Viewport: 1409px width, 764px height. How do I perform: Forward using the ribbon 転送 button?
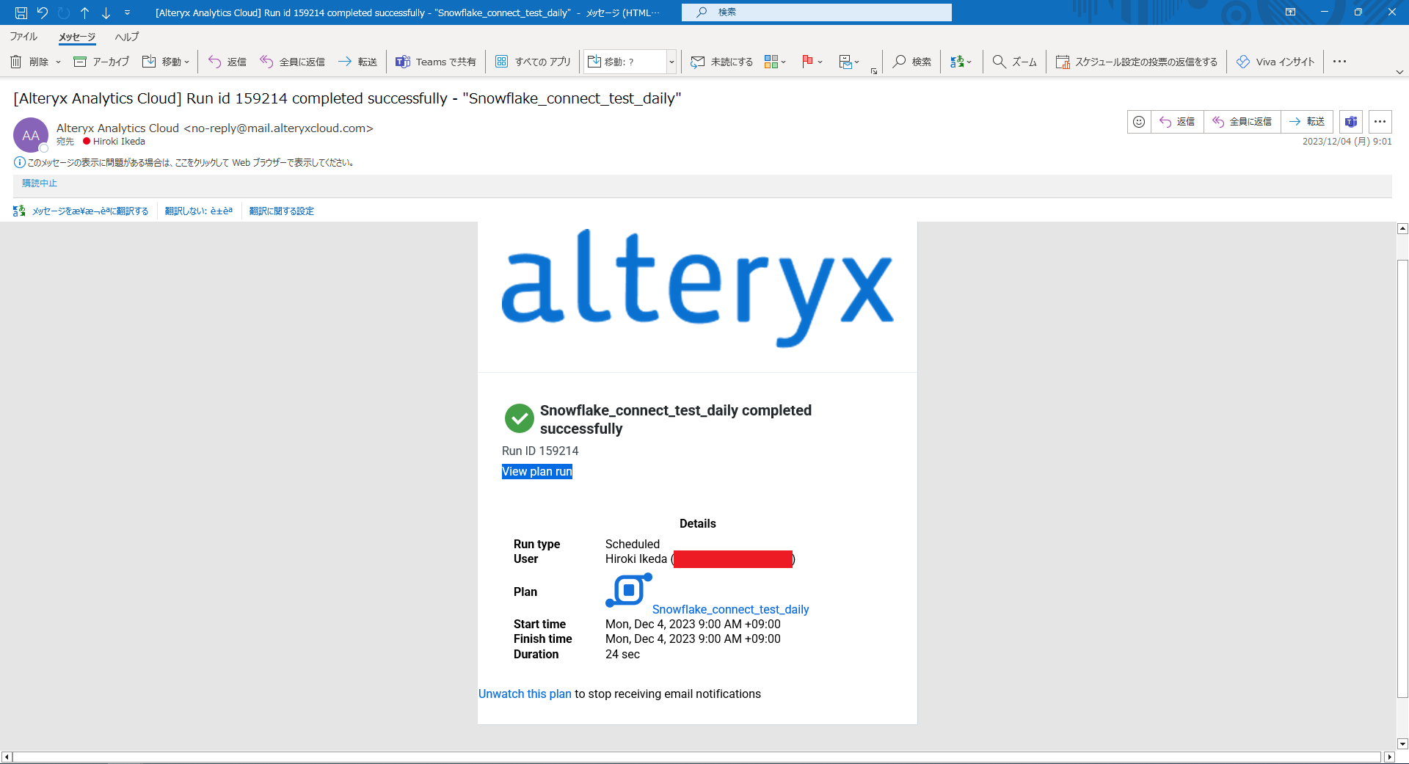click(357, 62)
